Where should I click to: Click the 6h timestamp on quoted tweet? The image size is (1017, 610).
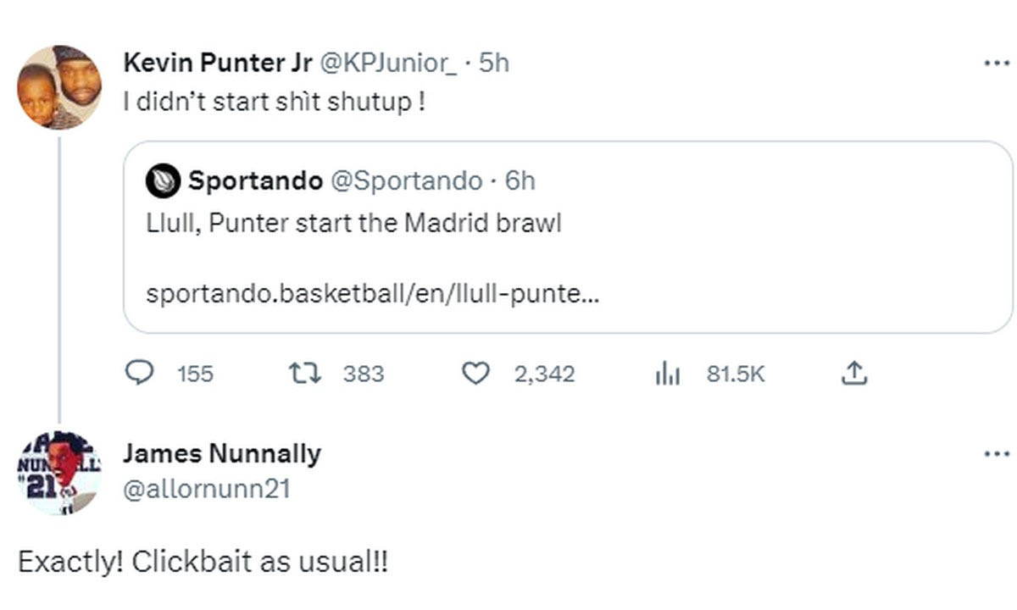520,180
